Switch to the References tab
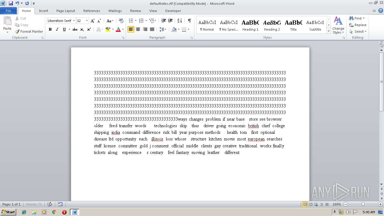384x216 pixels. tap(92, 11)
